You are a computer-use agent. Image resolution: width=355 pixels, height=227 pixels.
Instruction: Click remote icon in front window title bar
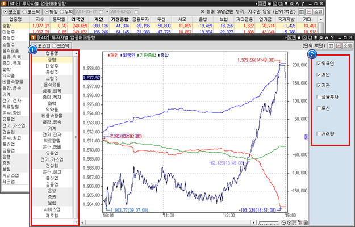click(x=291, y=37)
